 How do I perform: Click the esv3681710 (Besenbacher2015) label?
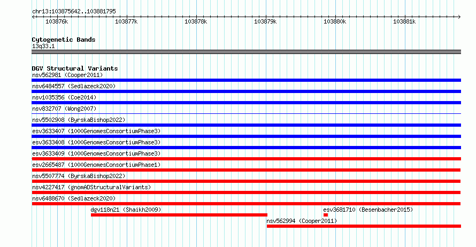click(x=368, y=210)
